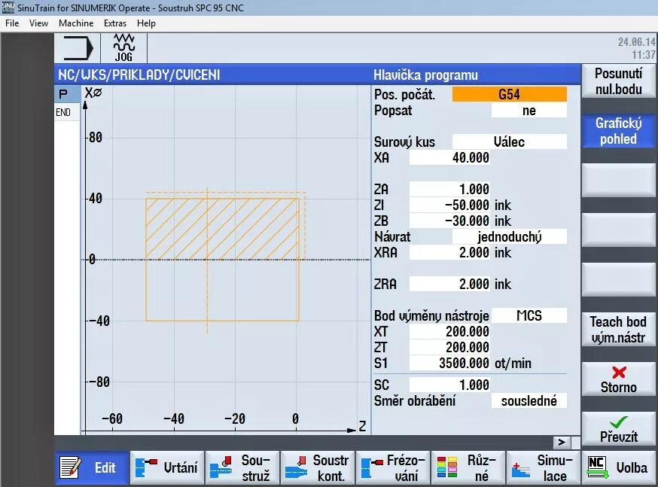Open Soustr kont. contour turning softkey
Viewport: 658px width, 487px height.
point(318,467)
